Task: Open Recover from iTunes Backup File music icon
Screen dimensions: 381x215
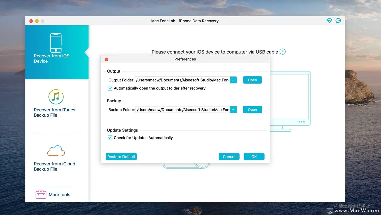Action: point(56,97)
